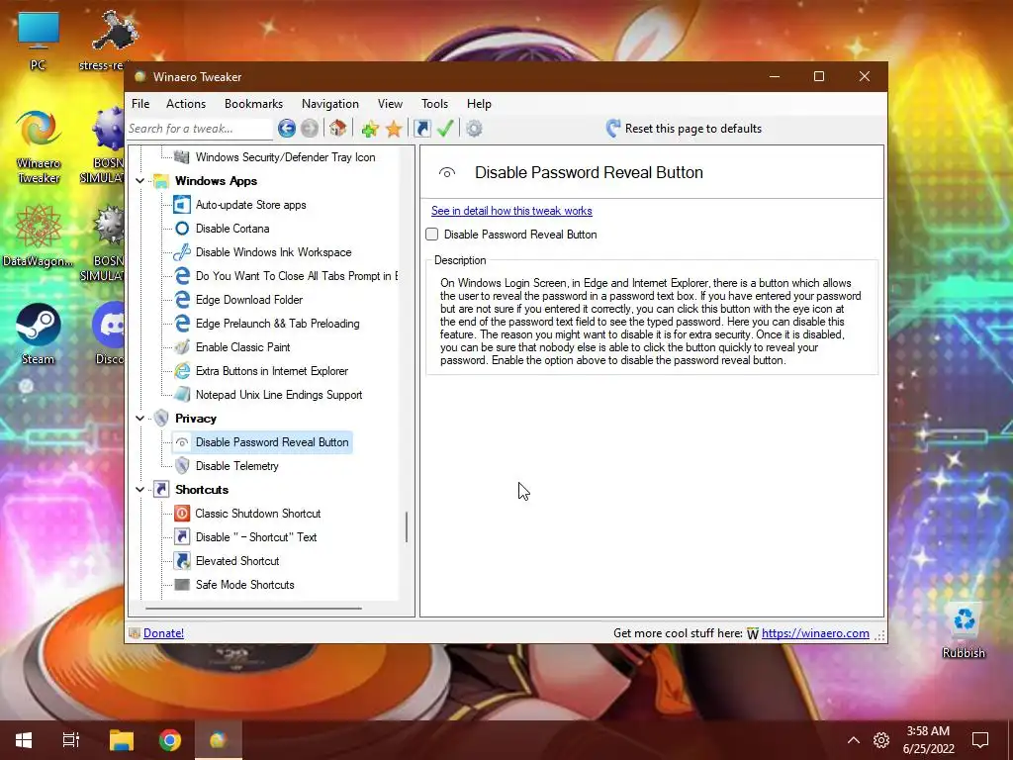Click the Classic Shutdown Shortcut red icon
Image resolution: width=1013 pixels, height=760 pixels.
pyautogui.click(x=182, y=514)
